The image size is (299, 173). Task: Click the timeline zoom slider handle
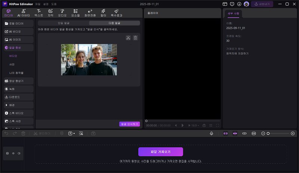tap(268, 133)
